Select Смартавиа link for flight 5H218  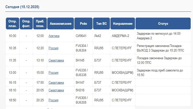[56, 90]
